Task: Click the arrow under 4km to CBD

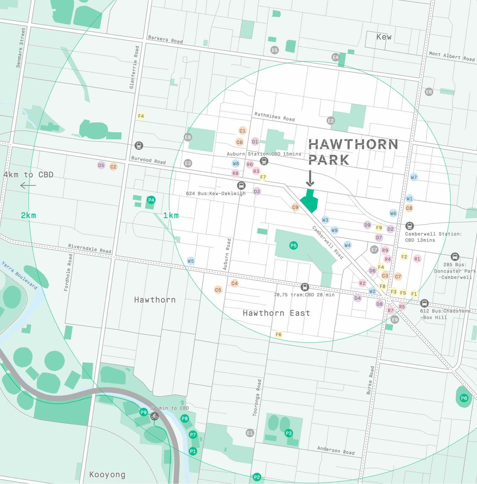Action: click(x=28, y=186)
